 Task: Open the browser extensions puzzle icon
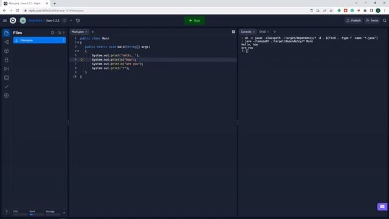pyautogui.click(x=365, y=11)
